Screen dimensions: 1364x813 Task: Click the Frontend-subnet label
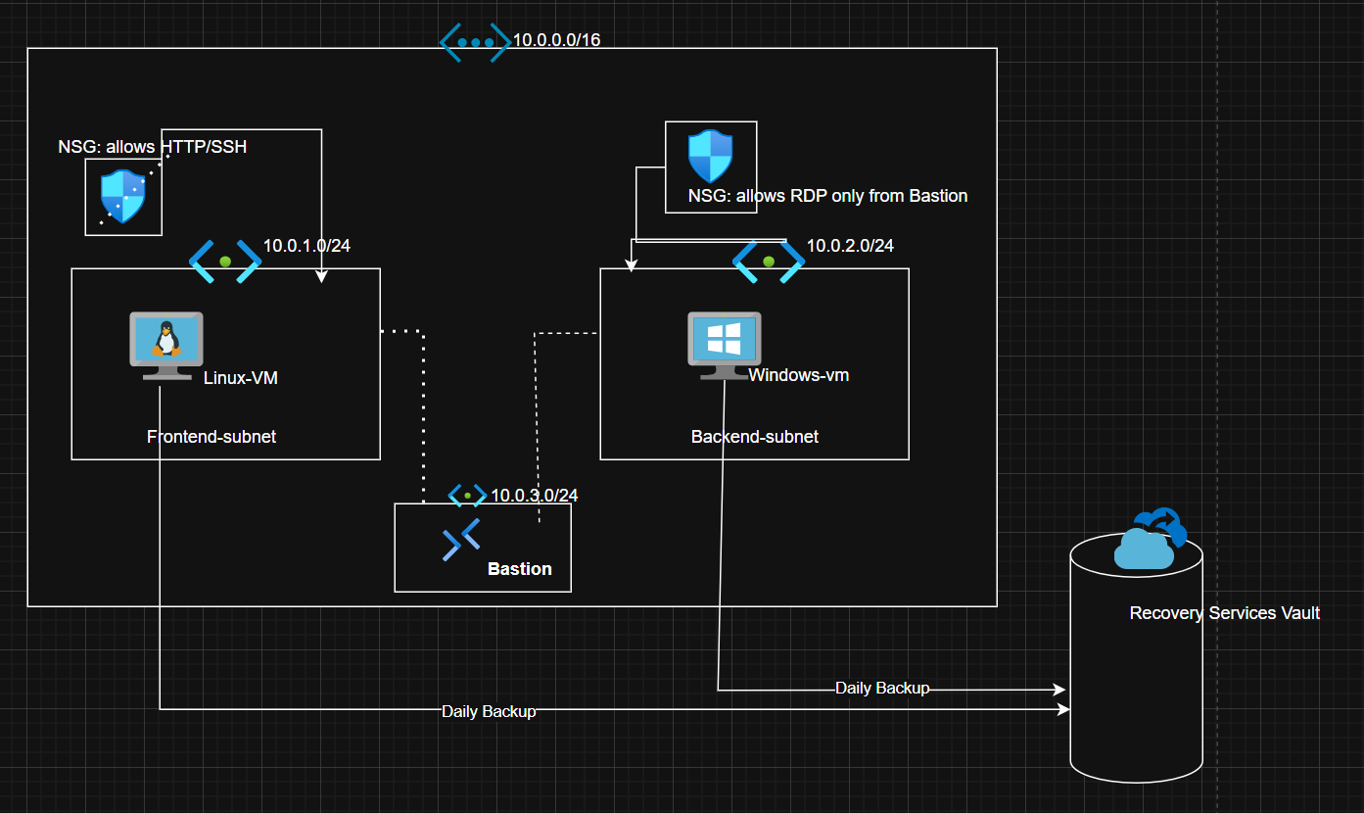click(212, 437)
